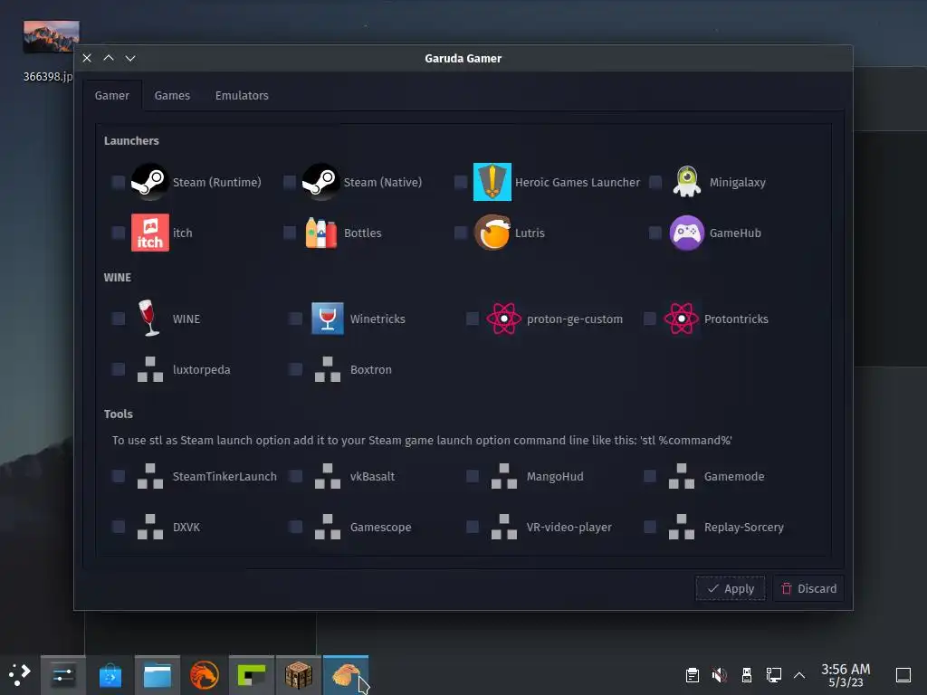
Task: Click the vkBasalt package icon
Action: [x=328, y=476]
